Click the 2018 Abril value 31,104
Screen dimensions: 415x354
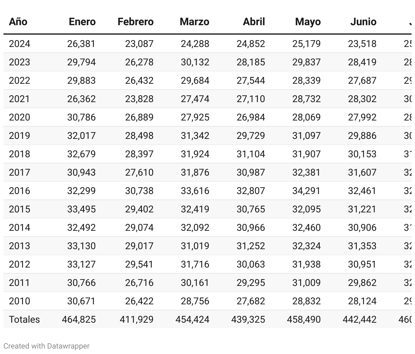point(251,154)
